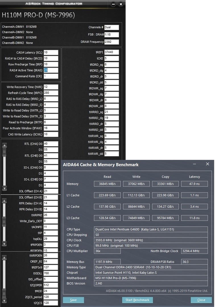This screenshot has height=307, width=215.
Task: Click the Channels # field showing Dual
Action: [x=111, y=27]
